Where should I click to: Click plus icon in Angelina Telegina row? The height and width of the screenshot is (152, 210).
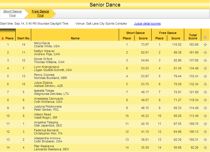(x=205, y=124)
